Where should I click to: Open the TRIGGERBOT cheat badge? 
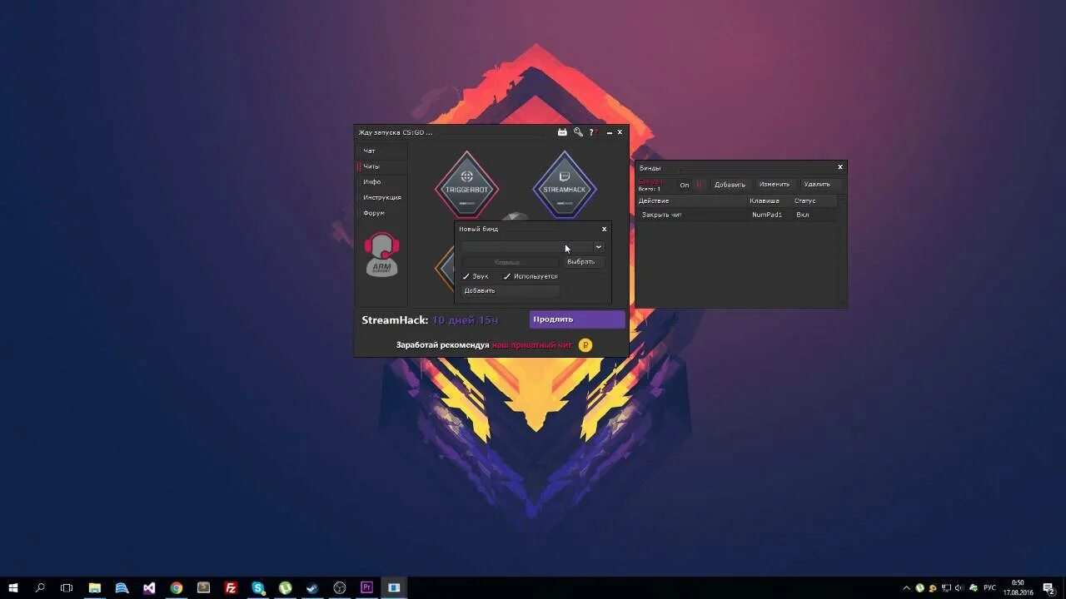[466, 186]
